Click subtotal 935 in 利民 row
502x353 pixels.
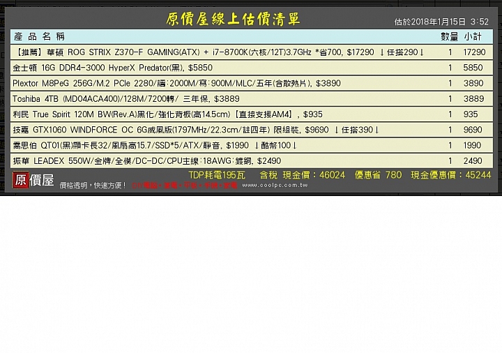(x=471, y=114)
